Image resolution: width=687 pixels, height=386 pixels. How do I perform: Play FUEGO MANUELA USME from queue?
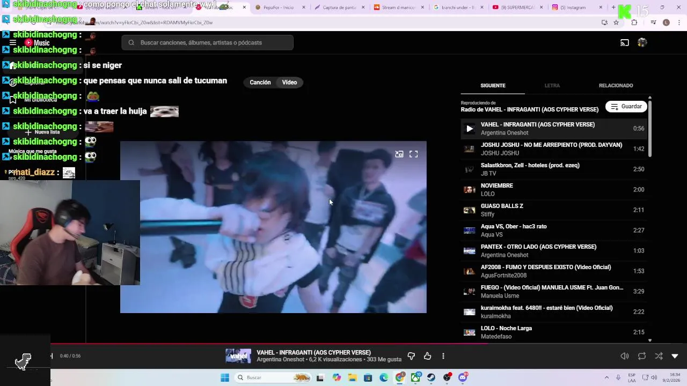coord(553,292)
